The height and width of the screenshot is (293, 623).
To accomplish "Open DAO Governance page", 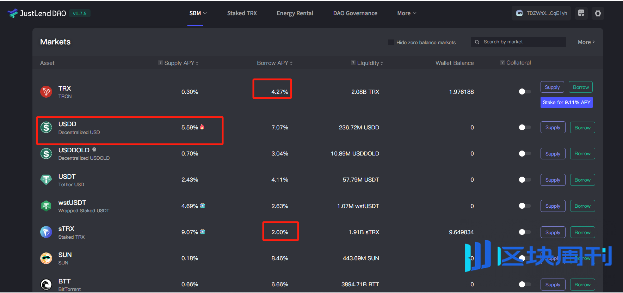I will 355,13.
